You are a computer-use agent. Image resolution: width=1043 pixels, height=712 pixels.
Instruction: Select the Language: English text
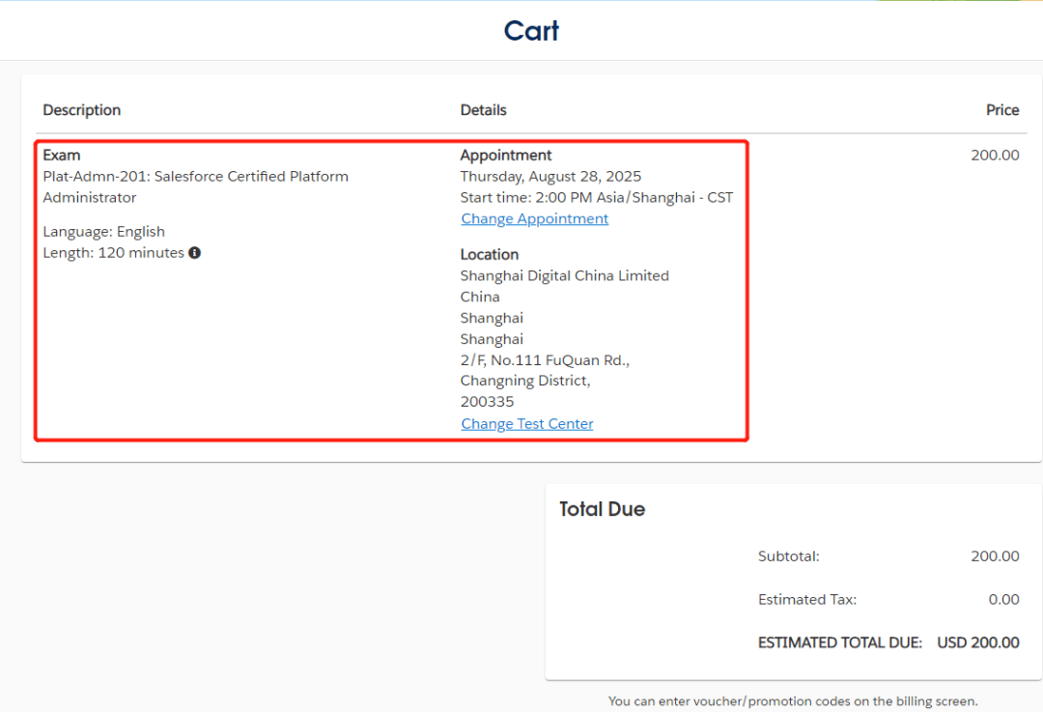(x=103, y=232)
